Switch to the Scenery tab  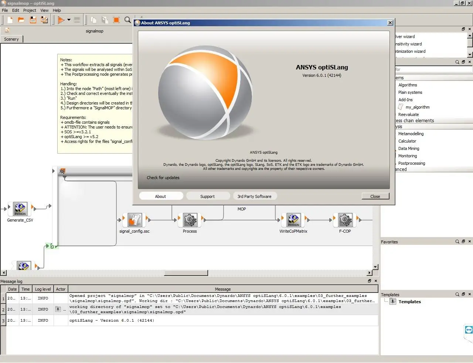[11, 39]
